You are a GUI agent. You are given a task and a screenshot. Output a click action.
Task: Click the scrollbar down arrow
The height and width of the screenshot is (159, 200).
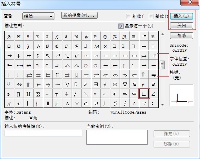[162, 104]
